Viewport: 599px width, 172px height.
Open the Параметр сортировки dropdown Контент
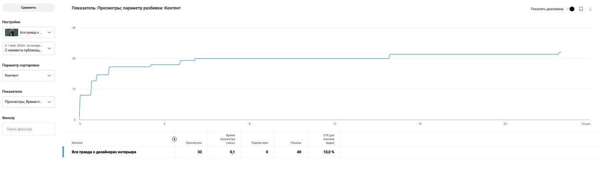pos(29,76)
